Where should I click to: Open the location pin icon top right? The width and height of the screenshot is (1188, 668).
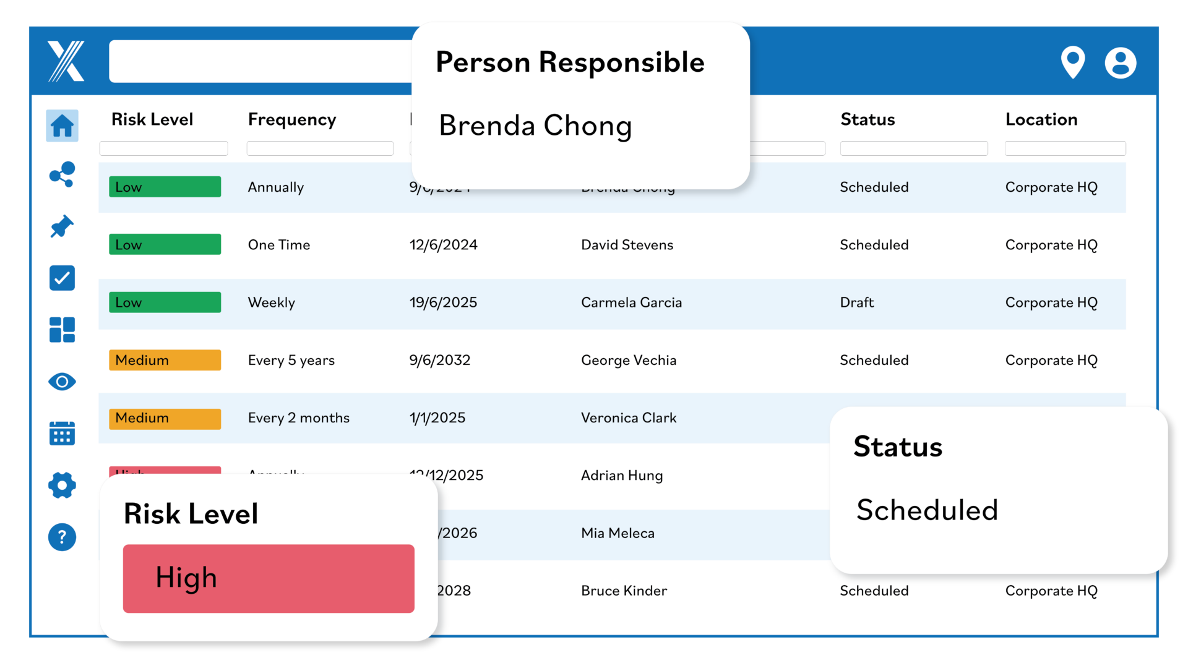(1073, 62)
